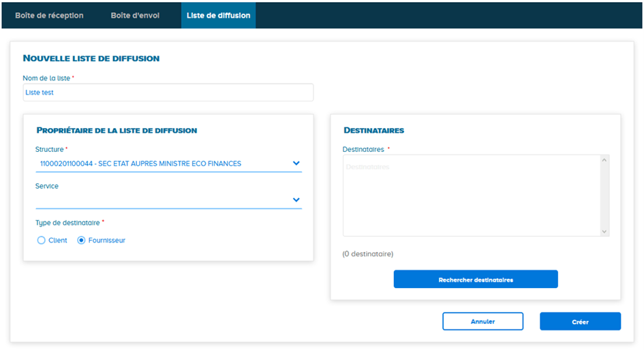Screen dimensions: 644x350
Task: Select the Client radio button
Action: [x=42, y=240]
